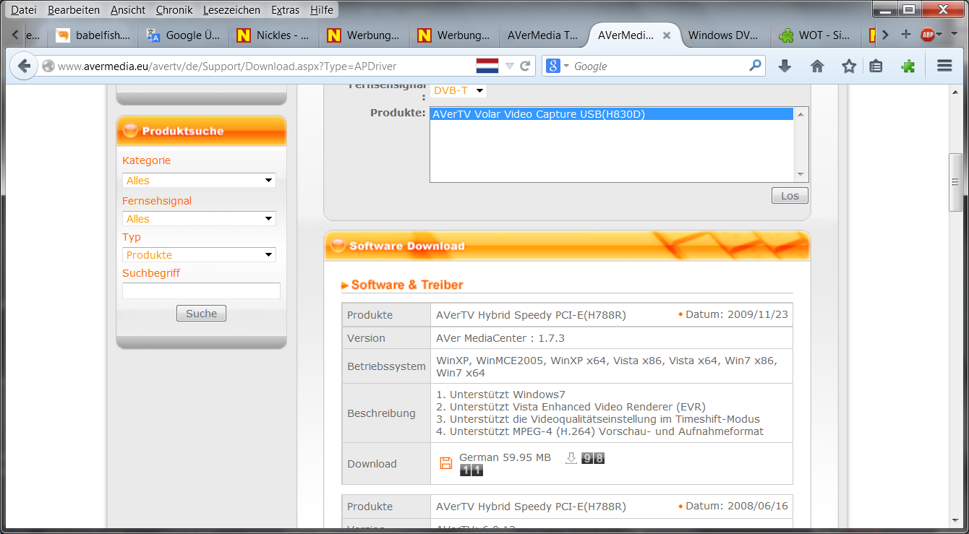Open the DVB-T Fernsehsignal dropdown

click(458, 90)
